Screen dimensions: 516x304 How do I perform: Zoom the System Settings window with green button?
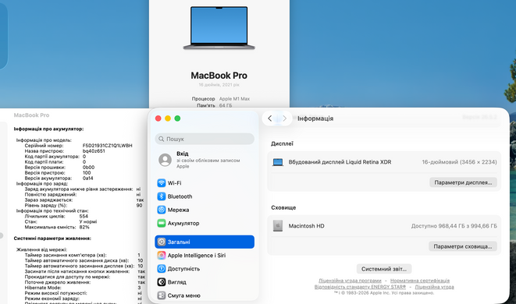point(177,118)
